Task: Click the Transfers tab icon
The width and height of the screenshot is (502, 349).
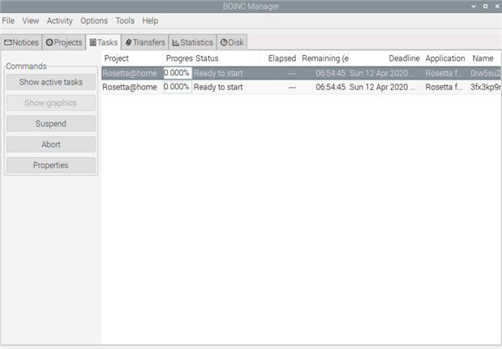Action: coord(128,42)
